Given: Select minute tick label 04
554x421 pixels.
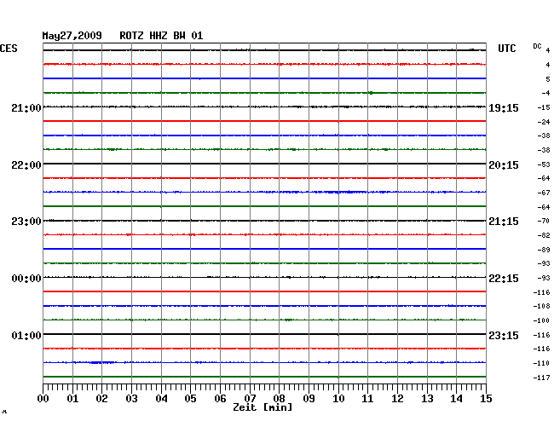Looking at the screenshot, I should click(x=161, y=399).
